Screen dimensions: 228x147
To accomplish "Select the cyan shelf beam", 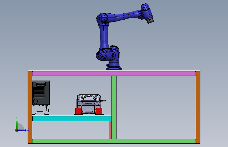I will [72, 118].
